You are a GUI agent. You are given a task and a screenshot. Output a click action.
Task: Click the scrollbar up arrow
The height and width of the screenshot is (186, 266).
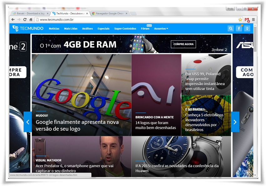(255, 25)
